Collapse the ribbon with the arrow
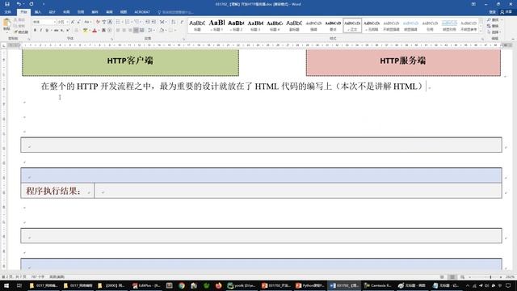Image resolution: width=517 pixels, height=291 pixels. tap(513, 39)
